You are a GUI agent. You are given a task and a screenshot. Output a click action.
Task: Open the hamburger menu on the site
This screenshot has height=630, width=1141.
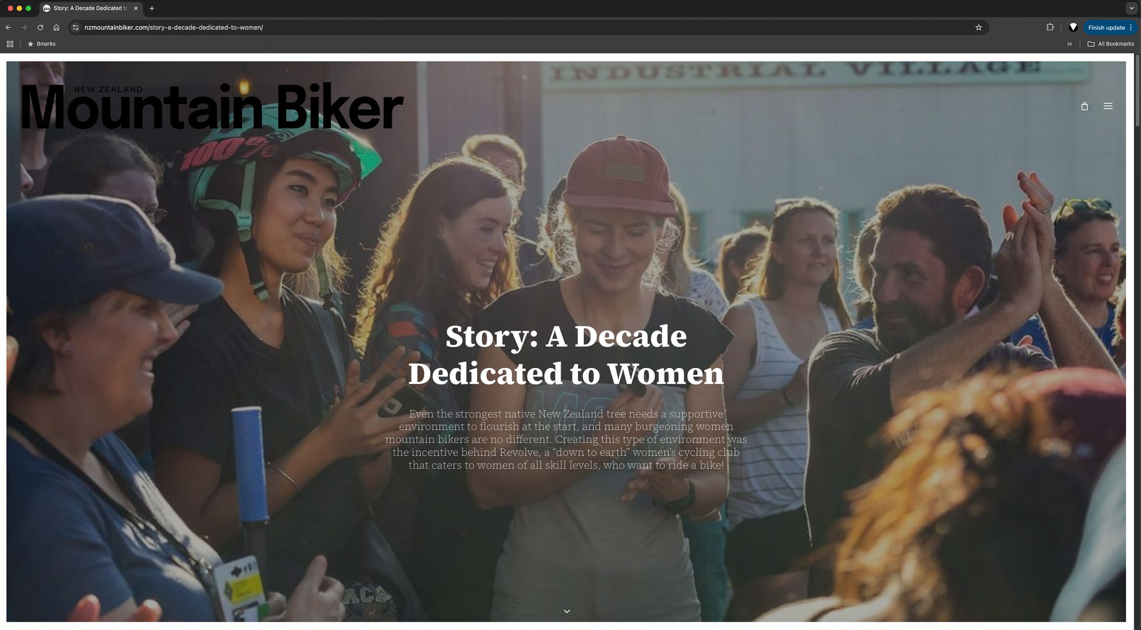[1108, 106]
